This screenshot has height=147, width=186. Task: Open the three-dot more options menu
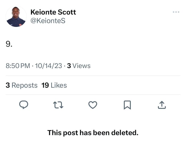point(176,12)
